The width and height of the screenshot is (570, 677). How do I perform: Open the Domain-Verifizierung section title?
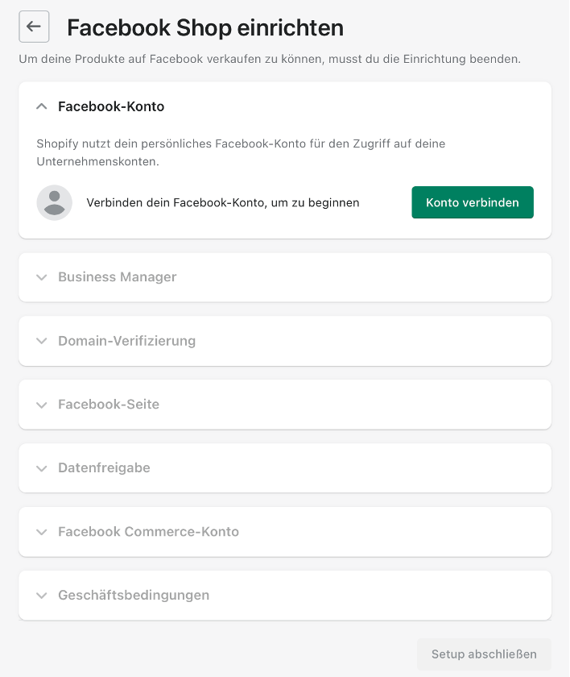[126, 341]
